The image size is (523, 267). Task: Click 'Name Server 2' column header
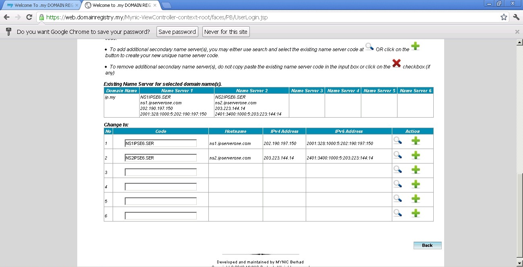pos(251,91)
